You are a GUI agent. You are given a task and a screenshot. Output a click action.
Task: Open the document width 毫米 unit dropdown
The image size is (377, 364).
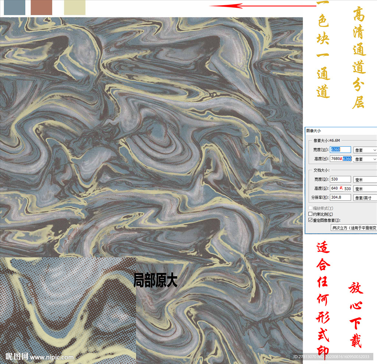point(365,180)
